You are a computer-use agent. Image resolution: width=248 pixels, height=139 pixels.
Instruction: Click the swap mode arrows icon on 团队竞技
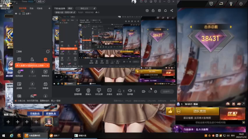[179, 111]
